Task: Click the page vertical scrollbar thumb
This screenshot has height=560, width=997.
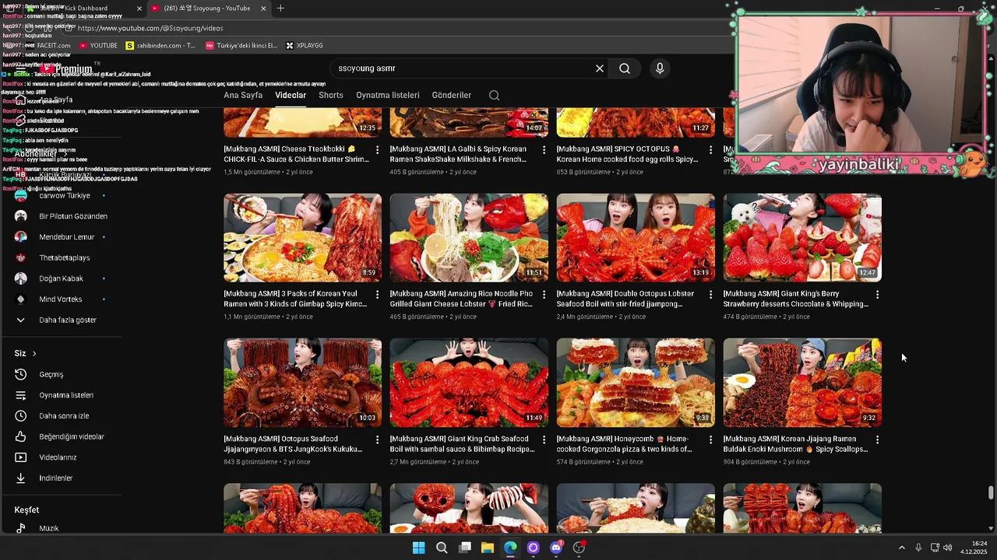Action: click(991, 493)
